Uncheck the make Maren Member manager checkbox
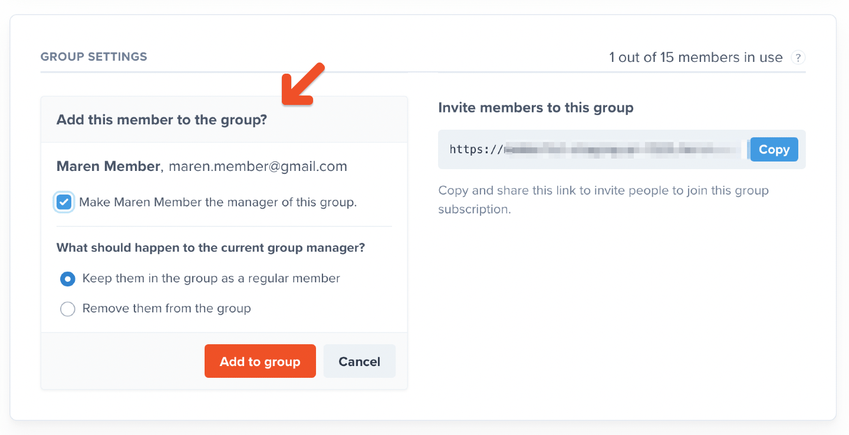Screen dimensions: 849x435 [x=64, y=202]
